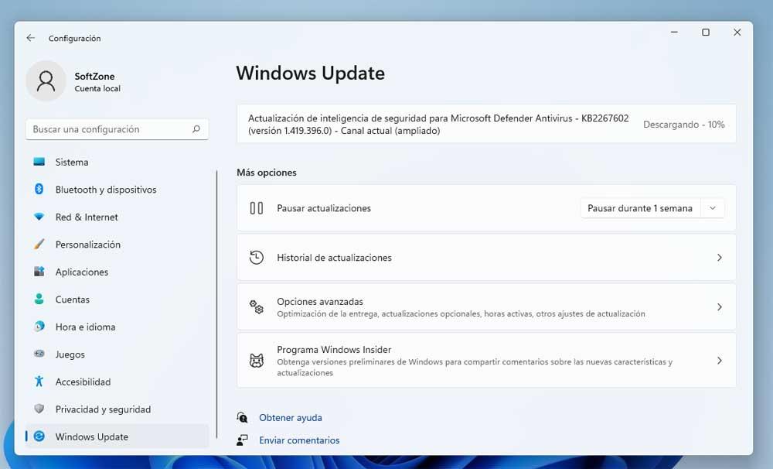Viewport: 773px width, 469px height.
Task: Select Red & Internet in the sidebar
Action: tap(117, 217)
